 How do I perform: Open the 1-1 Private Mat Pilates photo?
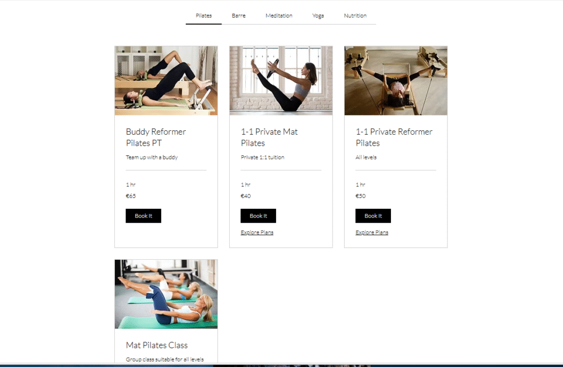coord(281,81)
